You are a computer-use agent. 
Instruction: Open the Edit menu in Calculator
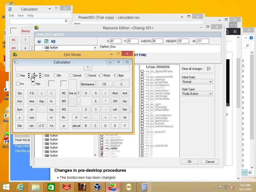(x=11, y=15)
